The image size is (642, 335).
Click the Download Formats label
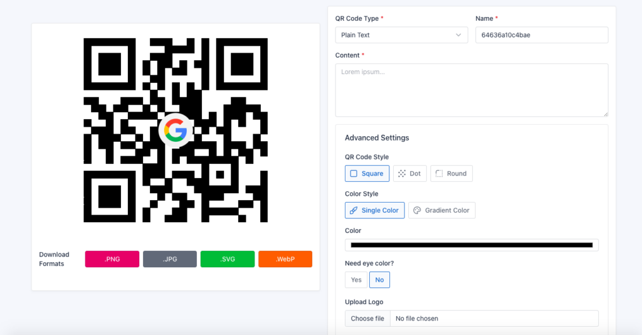coord(54,259)
